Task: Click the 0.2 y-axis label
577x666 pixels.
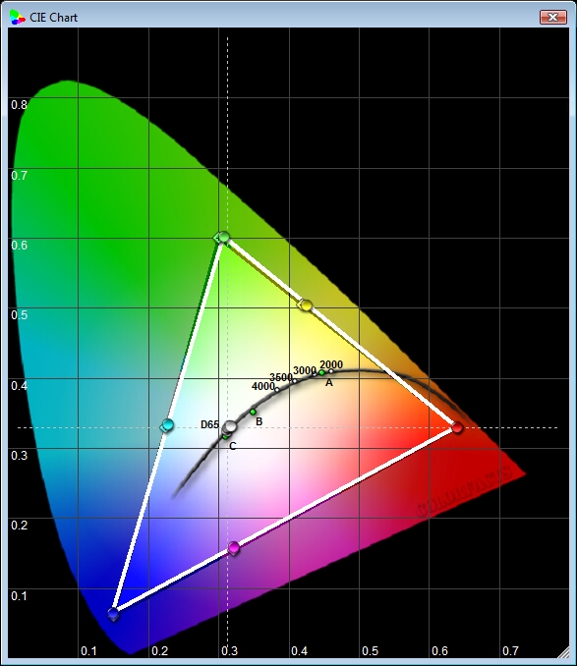Action: pos(19,526)
